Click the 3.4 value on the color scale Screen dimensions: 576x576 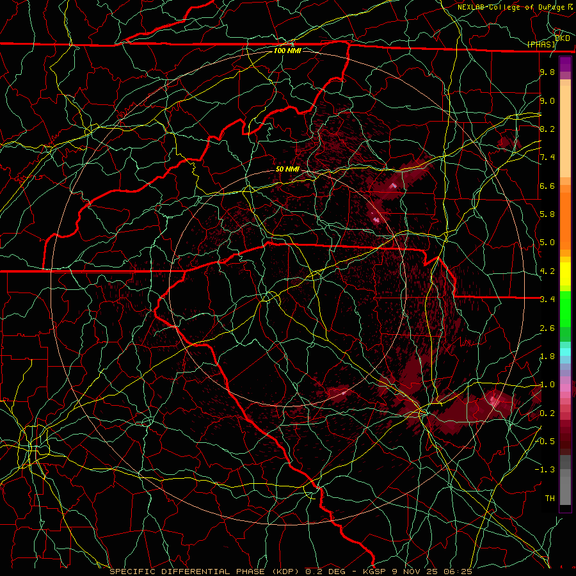point(547,300)
